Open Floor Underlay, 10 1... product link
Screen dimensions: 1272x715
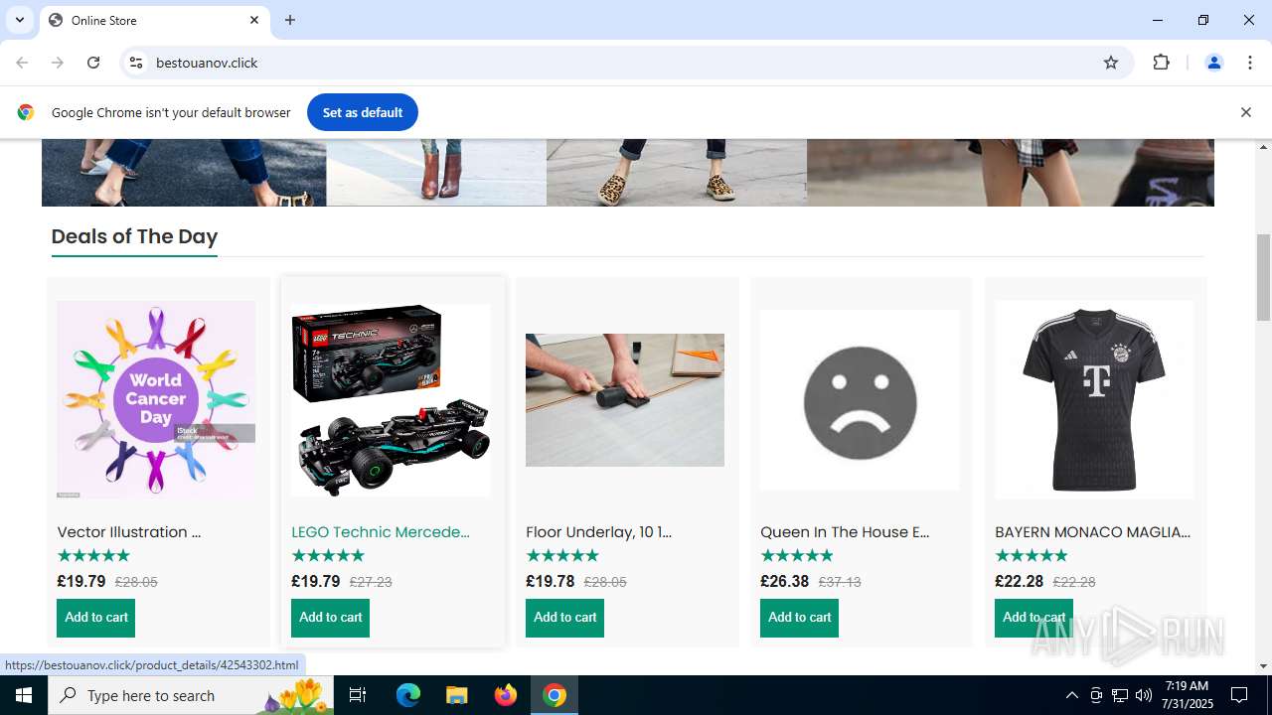coord(598,532)
